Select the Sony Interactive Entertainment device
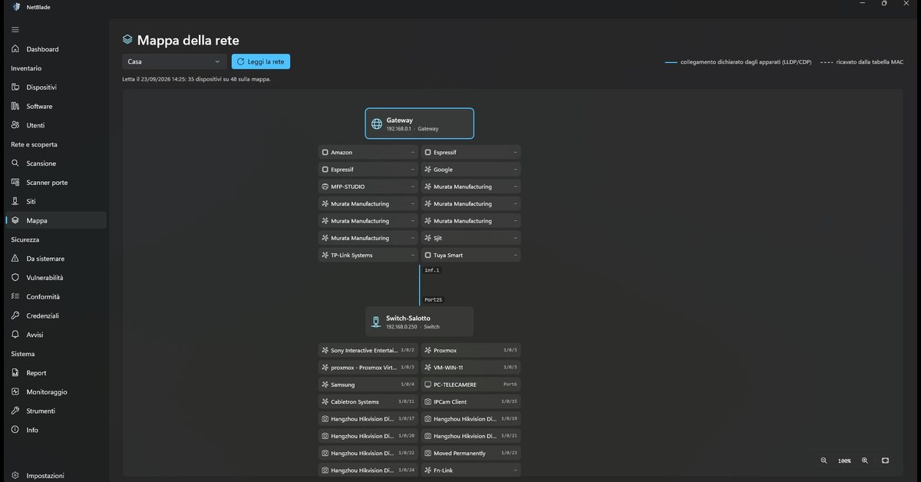Screen dimensions: 921x482 [368, 350]
